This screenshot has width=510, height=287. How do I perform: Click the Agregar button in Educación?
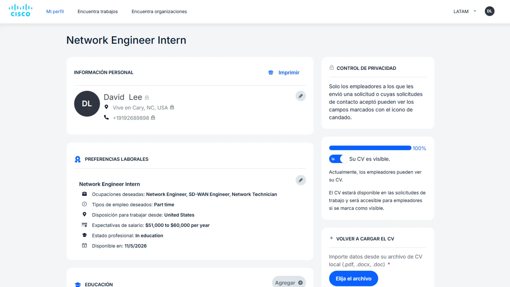(x=289, y=282)
